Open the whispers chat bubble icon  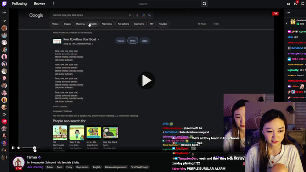point(303,4)
